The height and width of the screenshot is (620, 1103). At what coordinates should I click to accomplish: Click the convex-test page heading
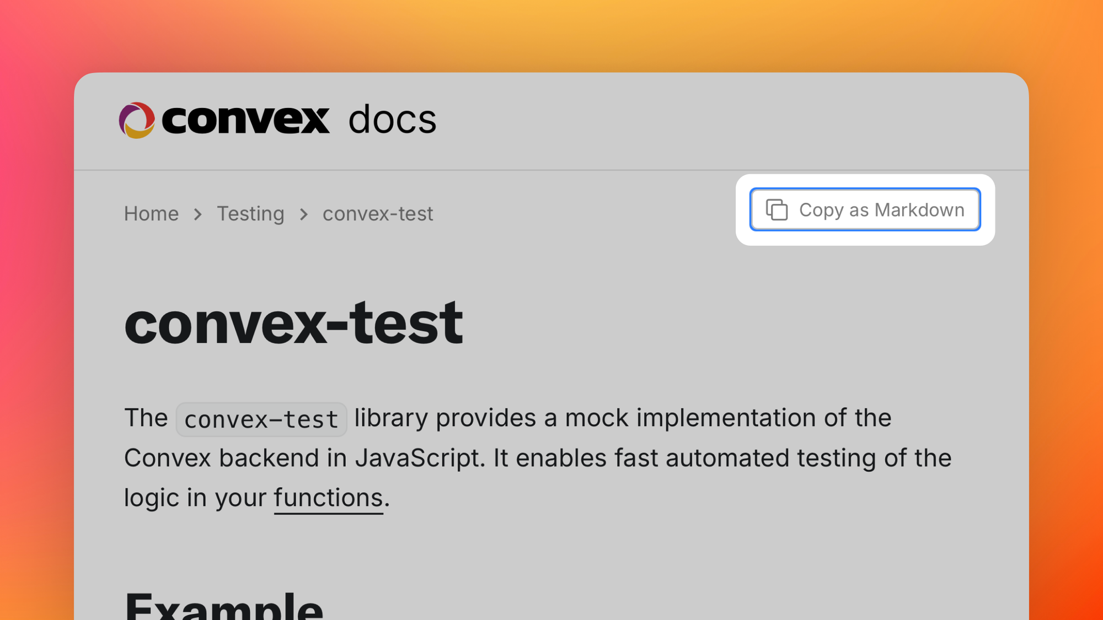tap(293, 324)
